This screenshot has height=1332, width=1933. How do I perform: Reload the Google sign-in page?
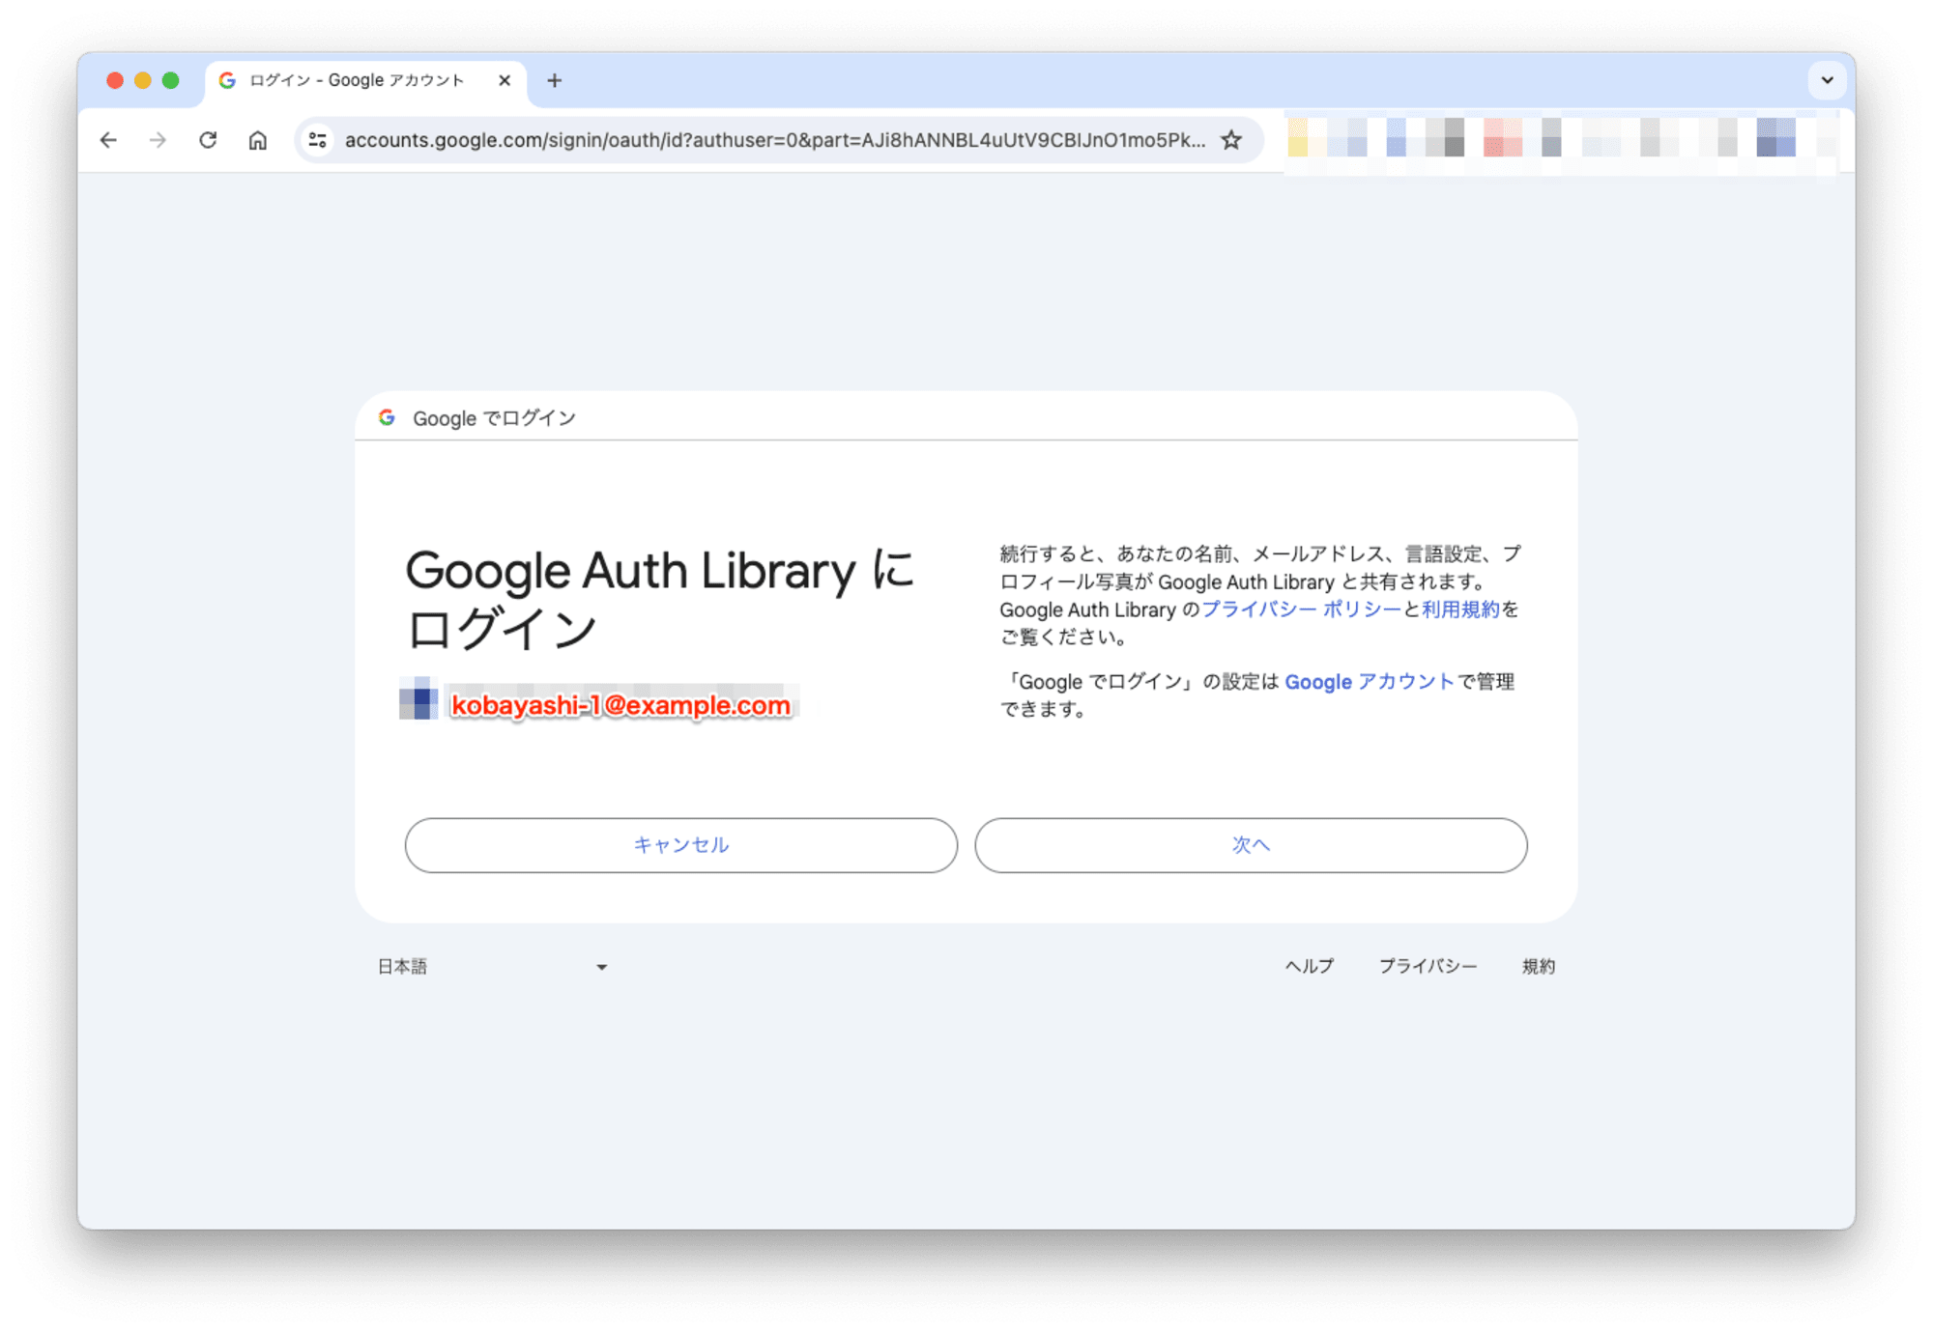pos(208,140)
